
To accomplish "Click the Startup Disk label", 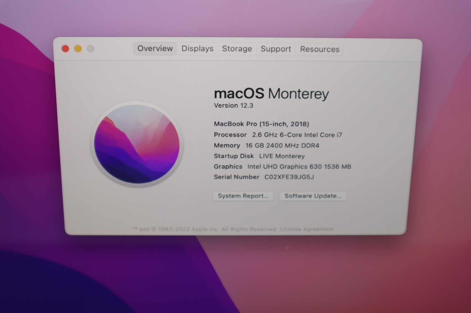I will pyautogui.click(x=234, y=156).
